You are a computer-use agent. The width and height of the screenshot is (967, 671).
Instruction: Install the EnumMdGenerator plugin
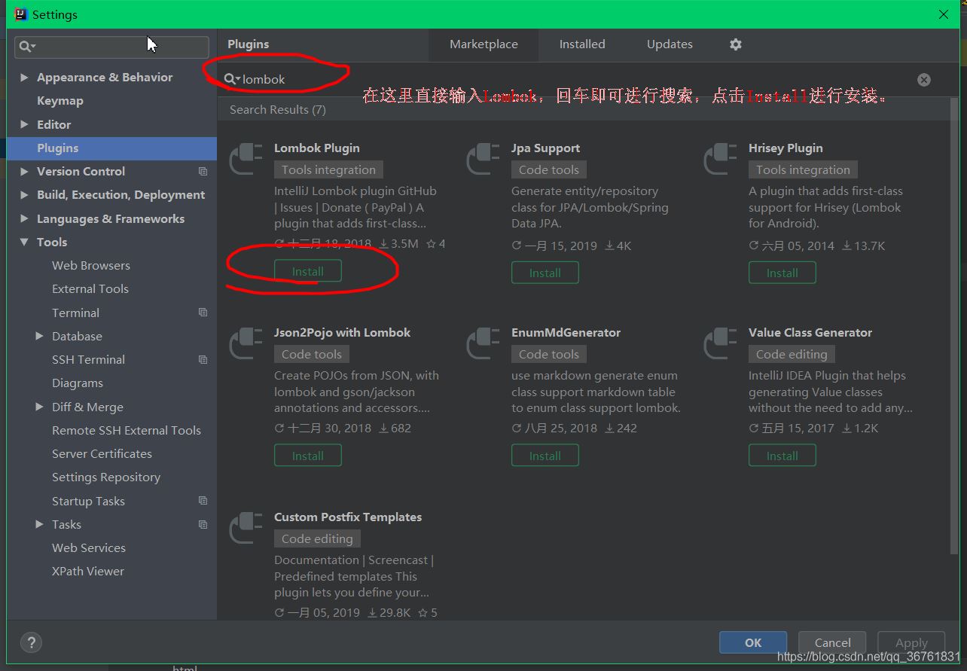[x=545, y=456]
